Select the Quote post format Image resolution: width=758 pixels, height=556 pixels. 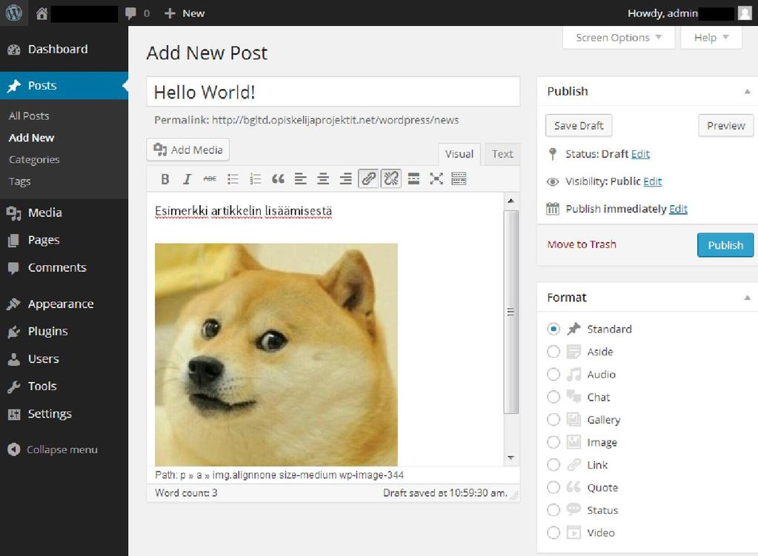pyautogui.click(x=553, y=488)
